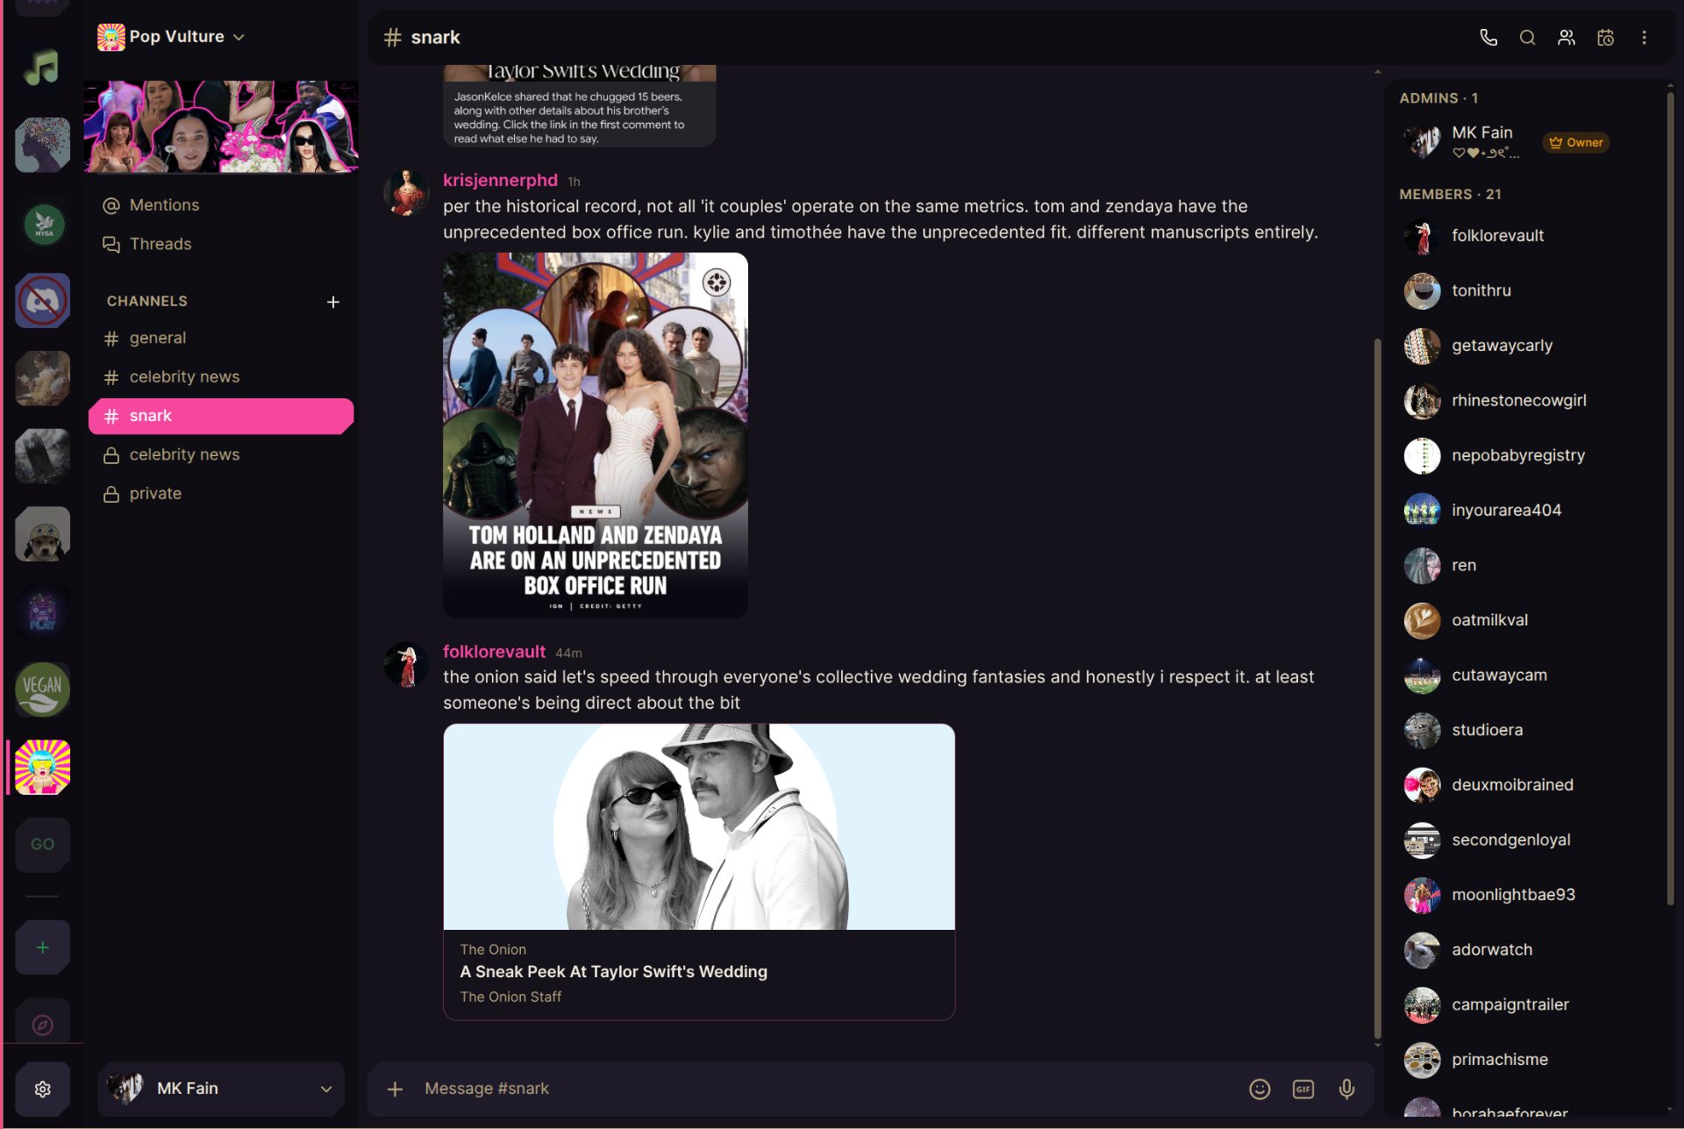Click the members list scrollbar
Viewport: 1684px width, 1129px height.
tap(1670, 498)
